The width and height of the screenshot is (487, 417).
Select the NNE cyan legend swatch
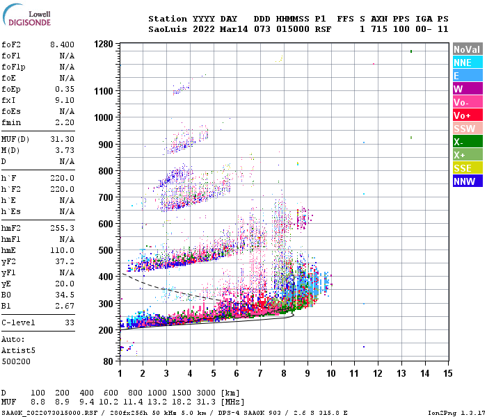point(468,63)
